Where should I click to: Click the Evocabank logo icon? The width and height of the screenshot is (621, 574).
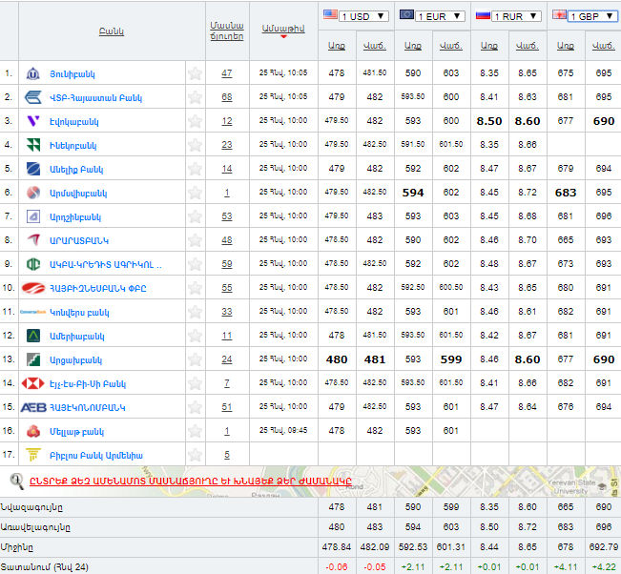tap(32, 121)
